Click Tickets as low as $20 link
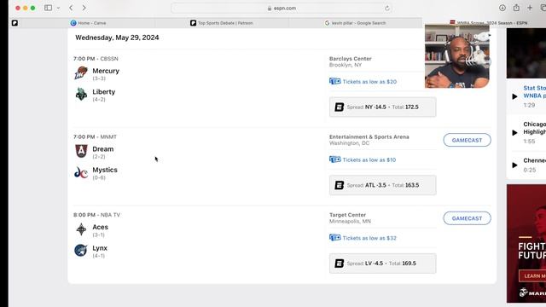 369,82
